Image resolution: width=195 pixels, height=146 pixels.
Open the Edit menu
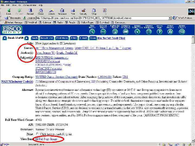tap(8, 5)
